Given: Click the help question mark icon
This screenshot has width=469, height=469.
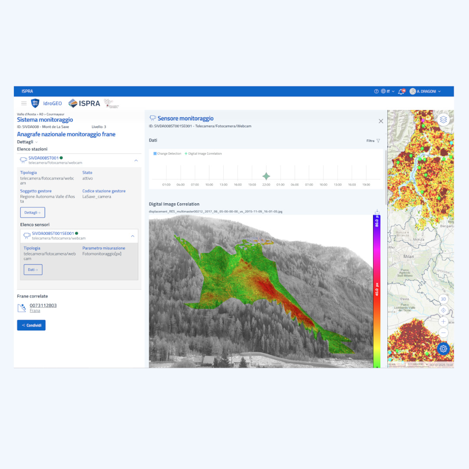Looking at the screenshot, I should point(376,91).
